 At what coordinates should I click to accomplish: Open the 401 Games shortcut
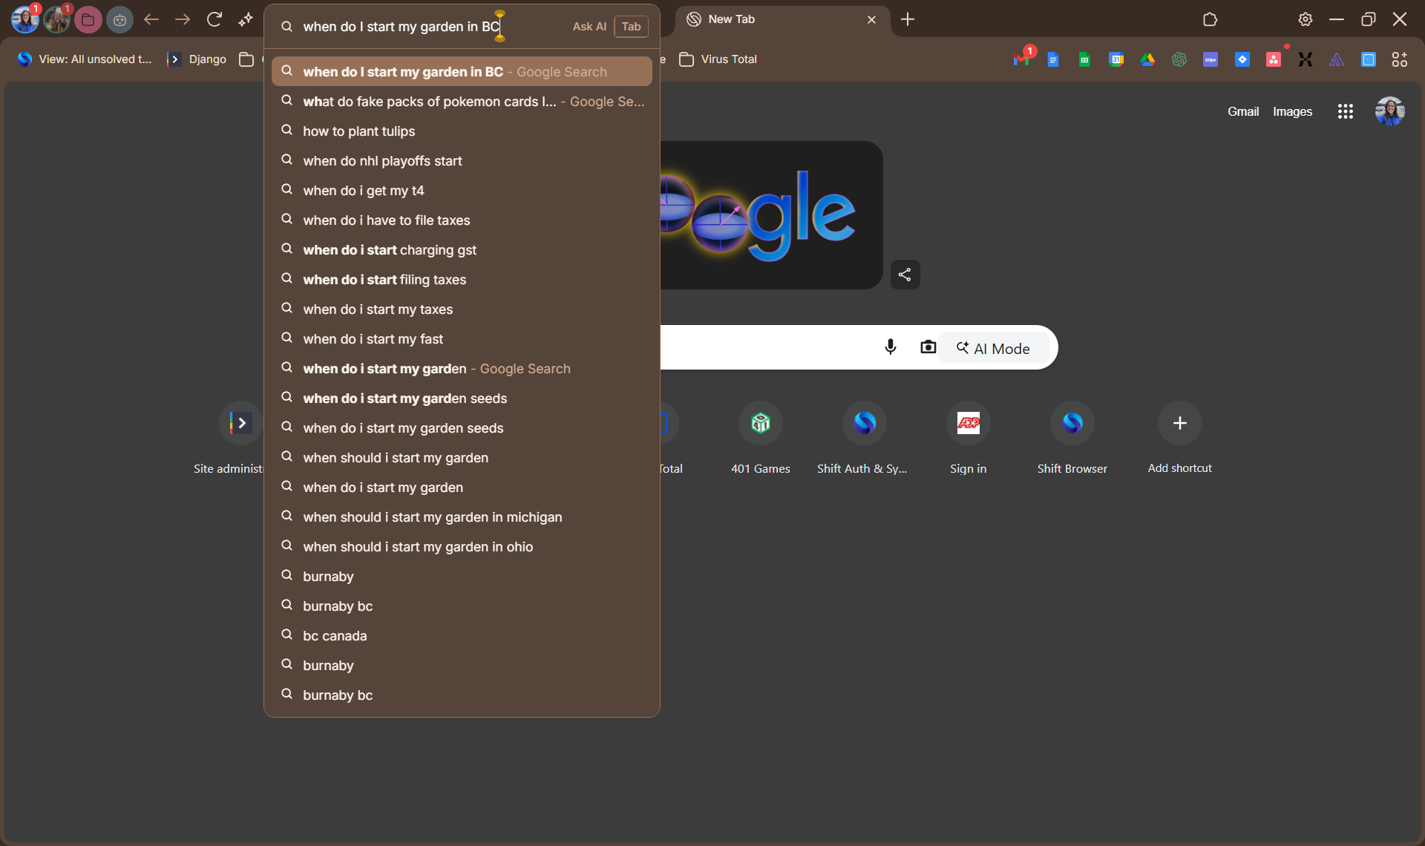(761, 439)
